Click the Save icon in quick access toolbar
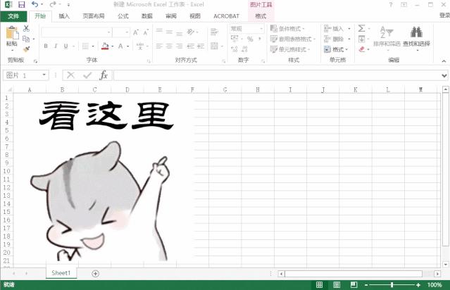 (22, 4)
